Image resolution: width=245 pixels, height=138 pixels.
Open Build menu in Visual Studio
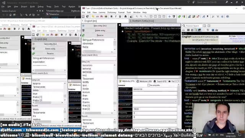click(32, 7)
